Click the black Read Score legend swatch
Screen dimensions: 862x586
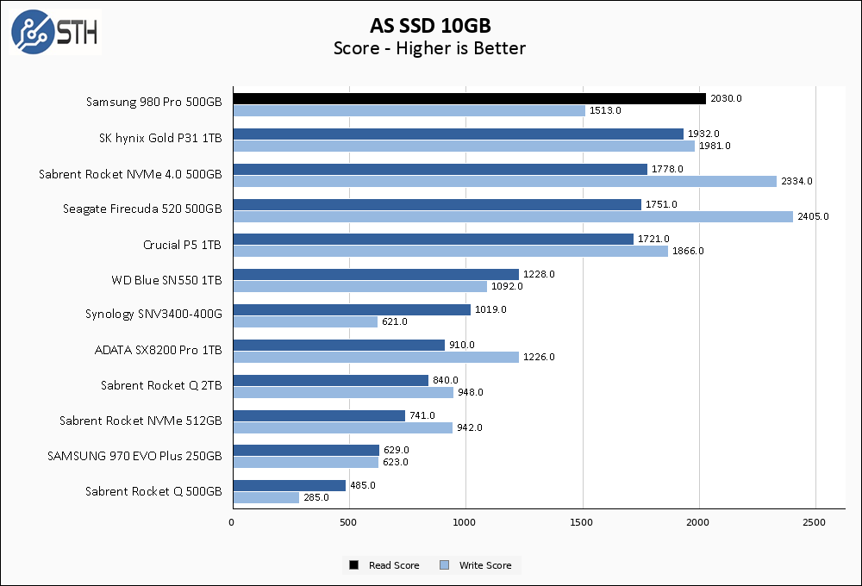coord(354,564)
